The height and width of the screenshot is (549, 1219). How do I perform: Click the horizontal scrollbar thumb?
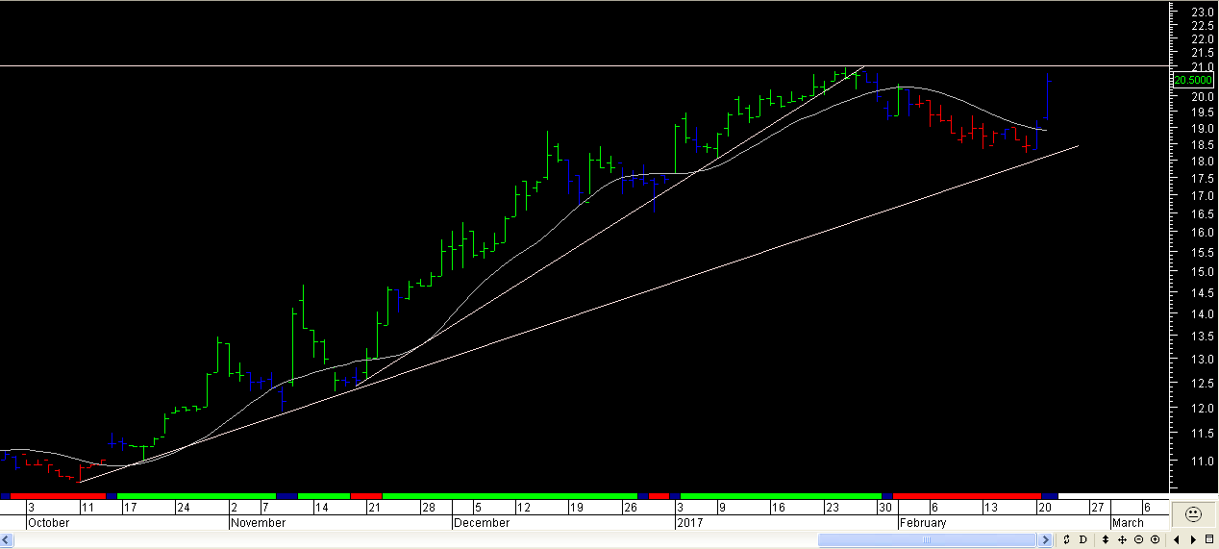(926, 539)
